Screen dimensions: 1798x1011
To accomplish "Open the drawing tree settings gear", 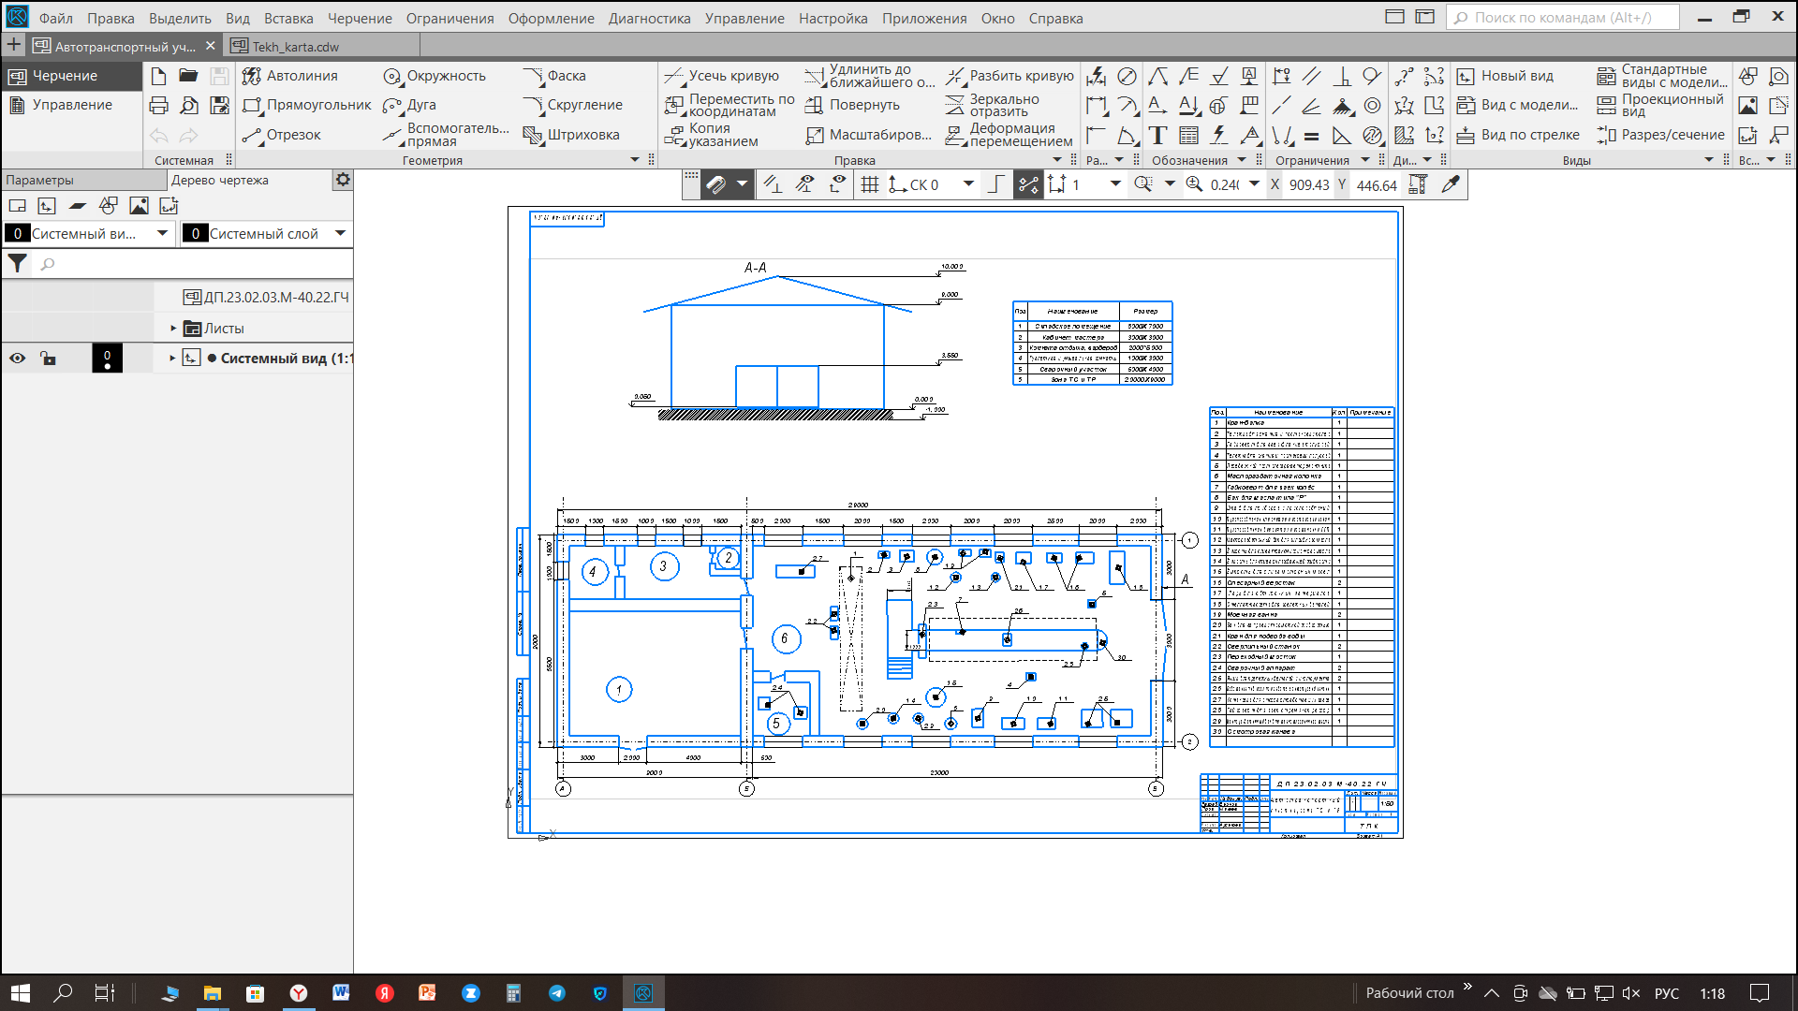I will tap(343, 180).
